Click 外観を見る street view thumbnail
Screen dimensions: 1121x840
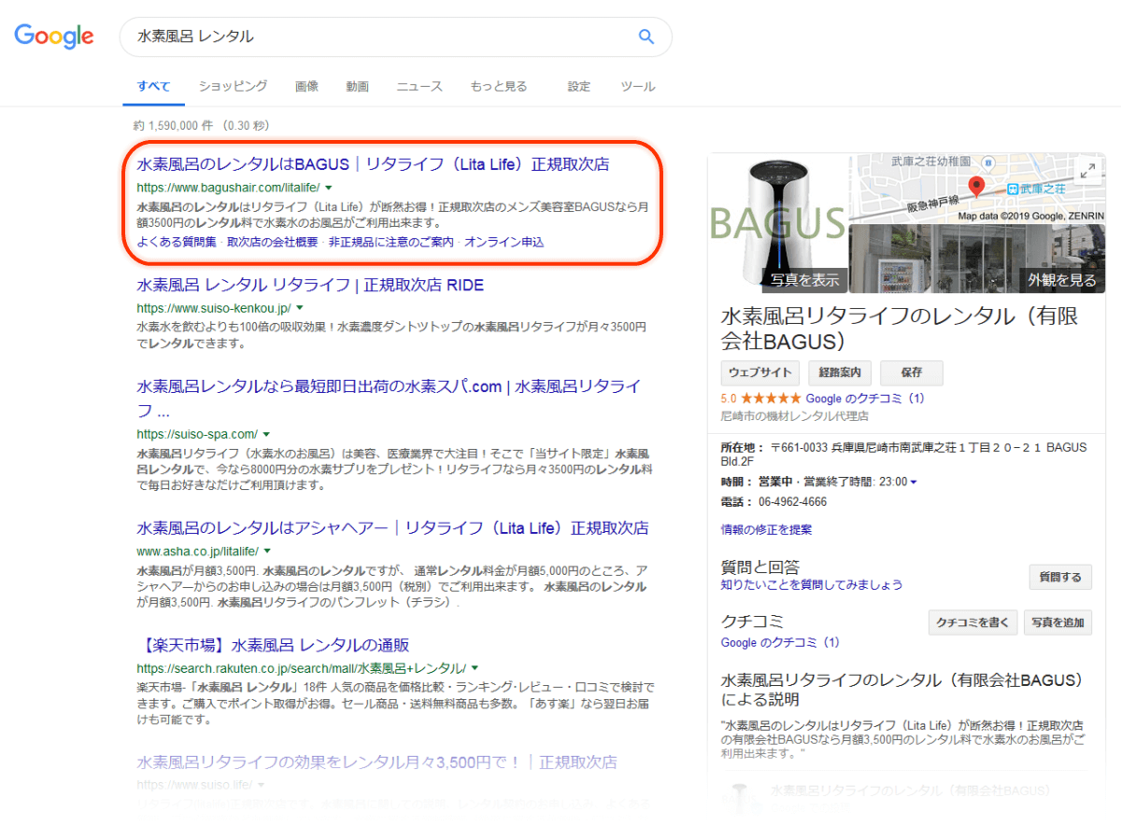(976, 259)
